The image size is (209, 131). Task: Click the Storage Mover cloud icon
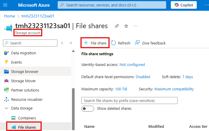click(6, 81)
